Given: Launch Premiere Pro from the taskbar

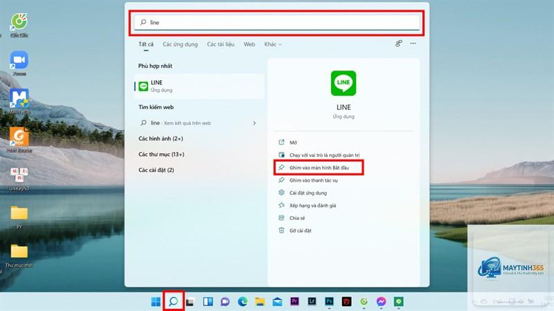Looking at the screenshot, I should [x=295, y=301].
